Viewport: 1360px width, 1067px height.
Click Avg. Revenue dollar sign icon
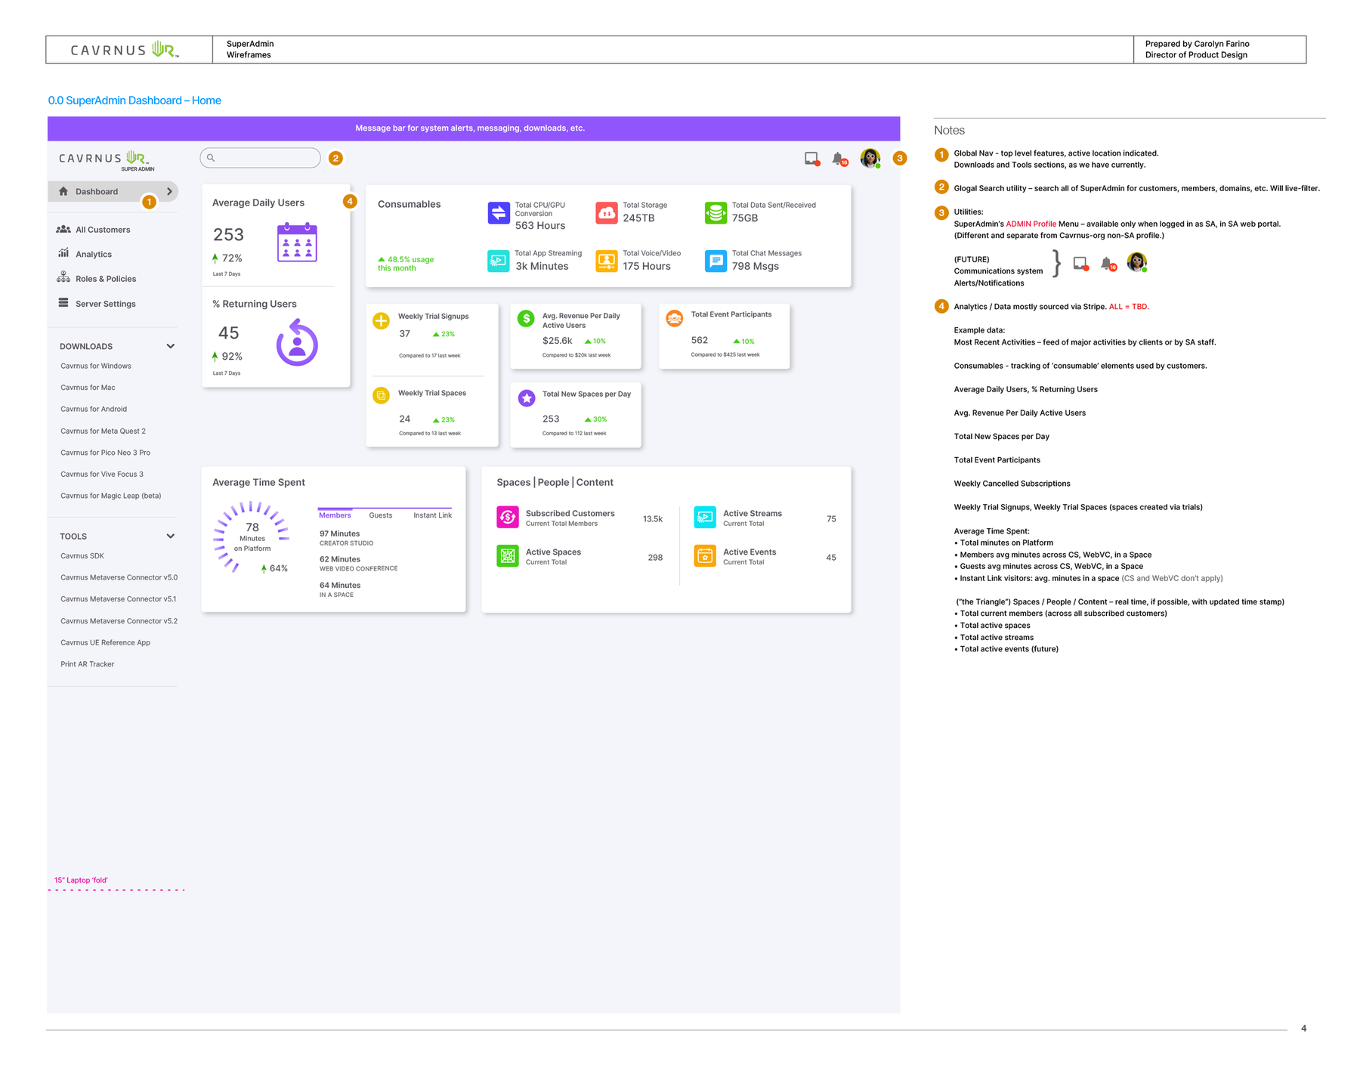[x=526, y=319]
